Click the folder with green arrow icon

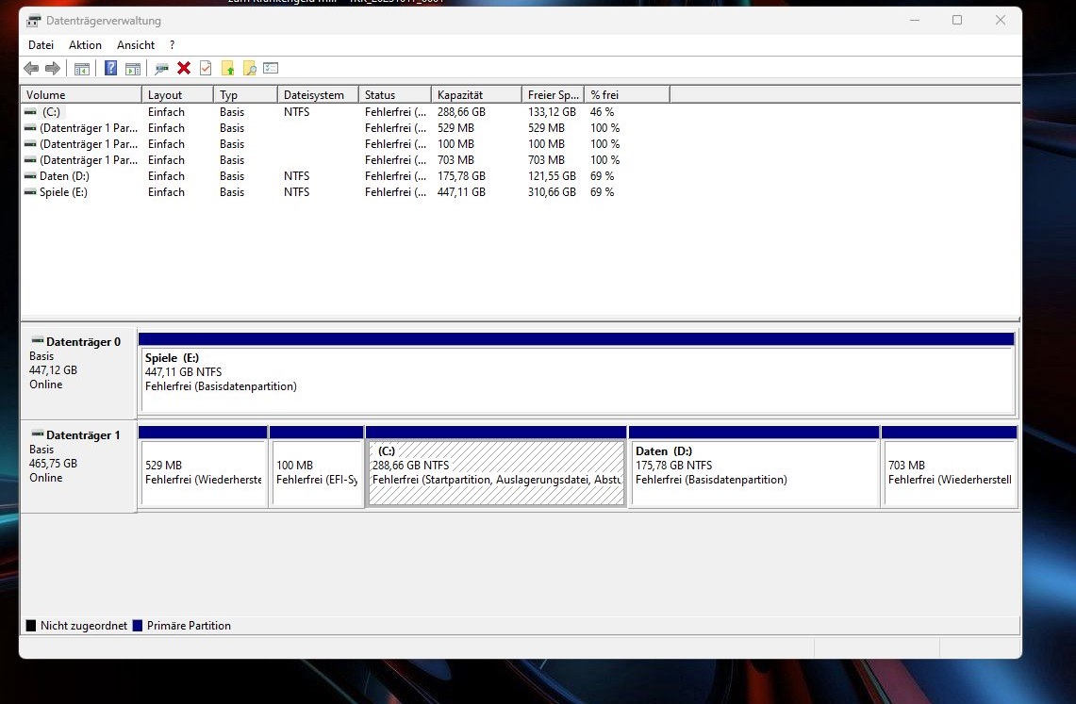pos(228,68)
